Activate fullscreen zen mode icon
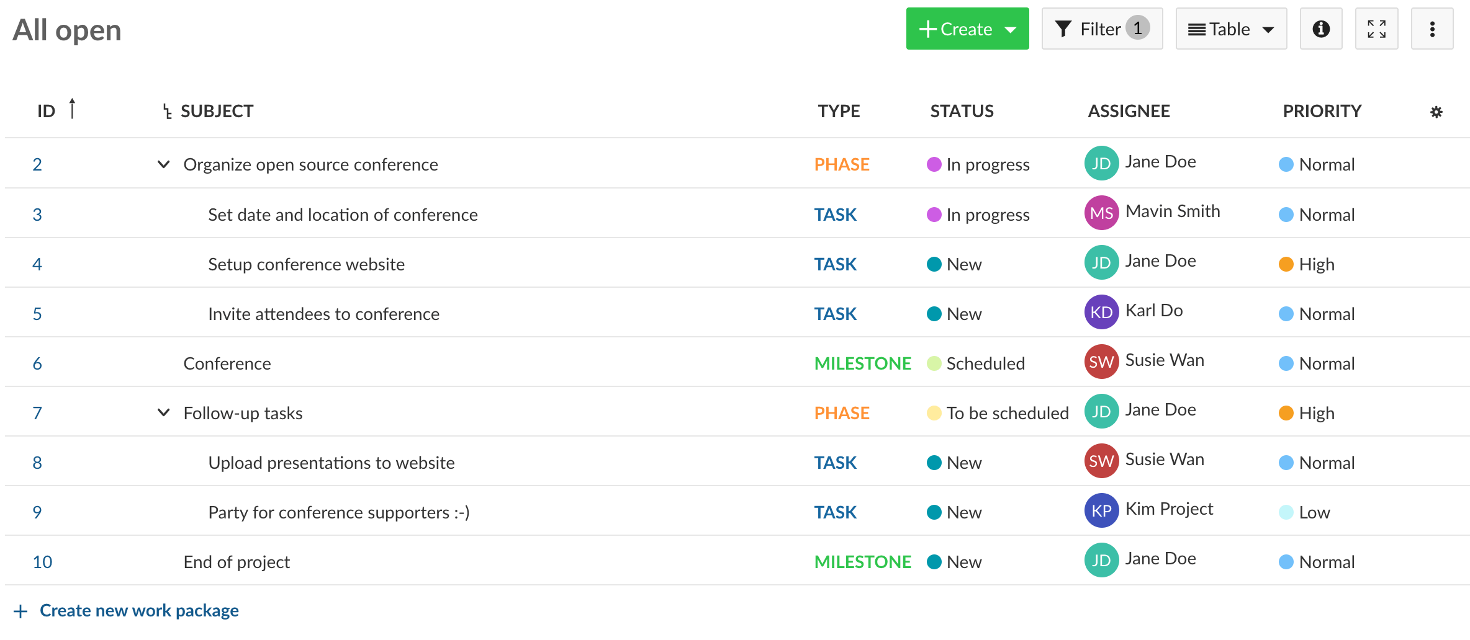The height and width of the screenshot is (640, 1470). [1376, 29]
